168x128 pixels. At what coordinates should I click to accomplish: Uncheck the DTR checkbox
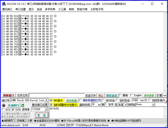click(13, 110)
